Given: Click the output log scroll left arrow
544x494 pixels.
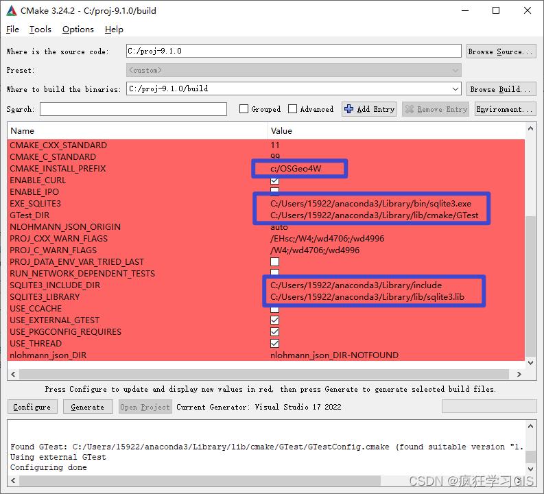Looking at the screenshot, I should coord(13,480).
